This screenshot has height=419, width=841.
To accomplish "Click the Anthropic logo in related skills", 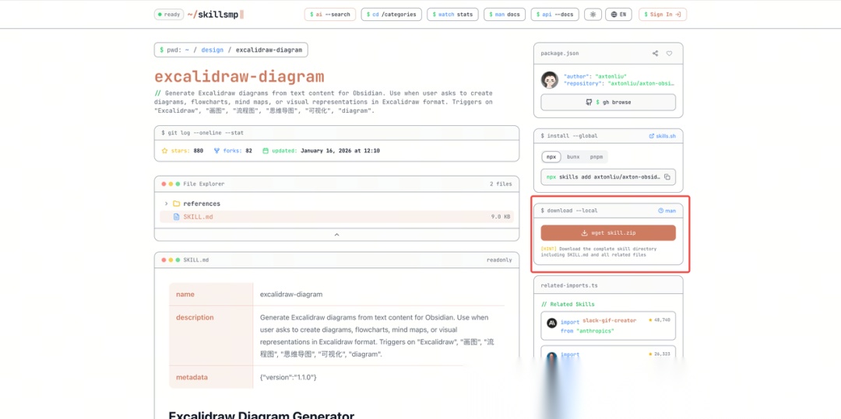I will point(552,323).
